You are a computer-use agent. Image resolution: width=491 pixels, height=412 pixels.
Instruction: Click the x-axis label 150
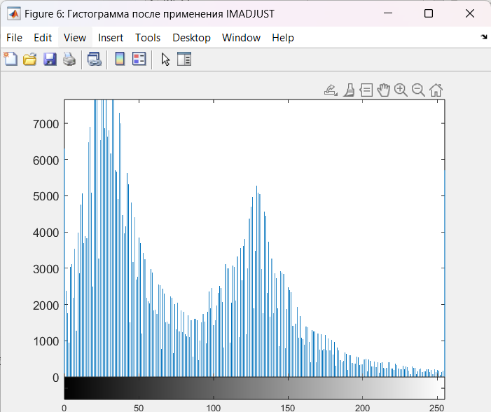(x=287, y=408)
